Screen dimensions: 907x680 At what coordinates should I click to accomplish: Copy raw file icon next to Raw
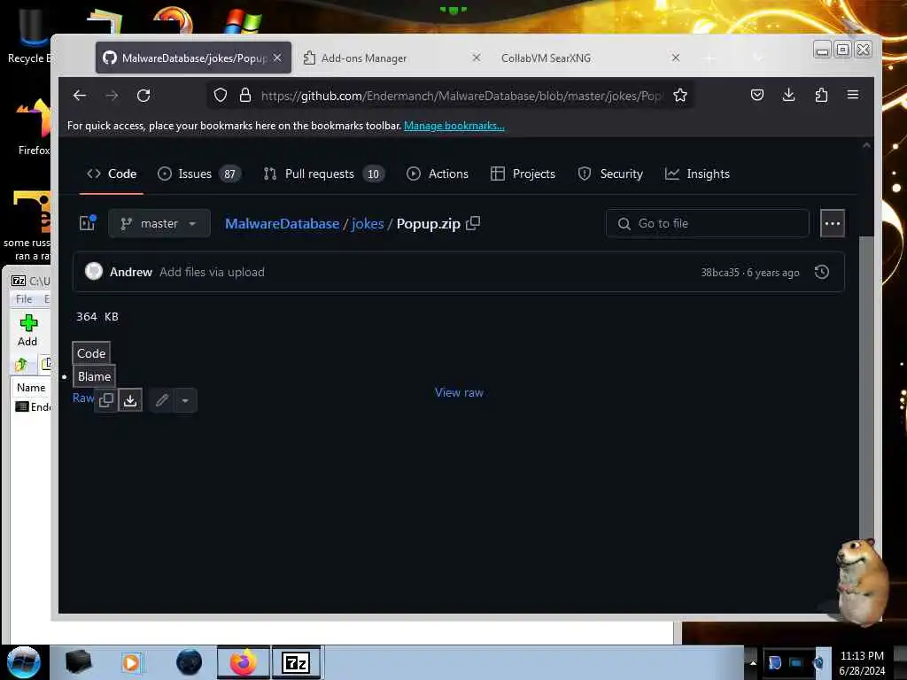pos(106,400)
